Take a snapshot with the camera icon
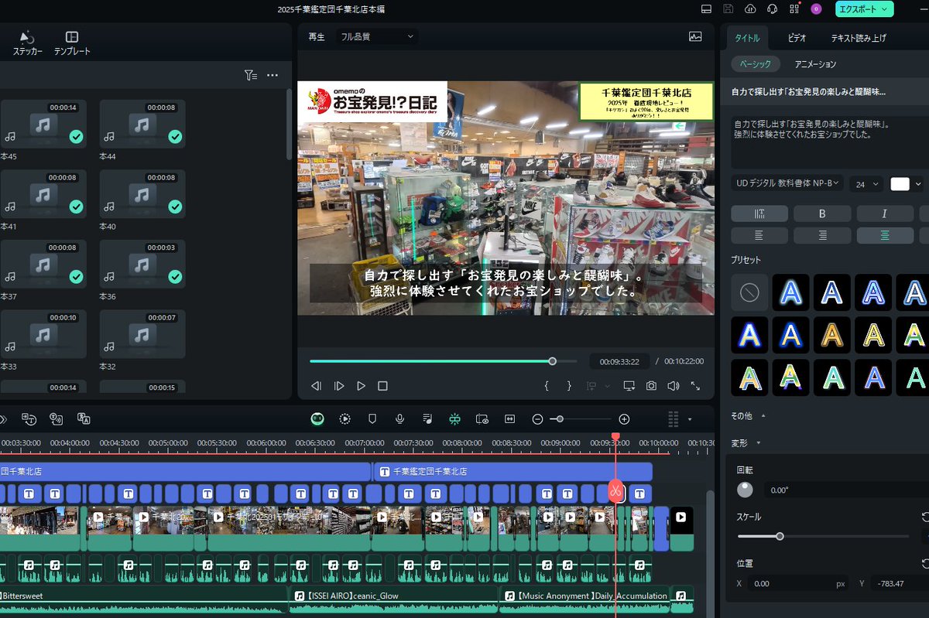The image size is (929, 618). point(652,386)
